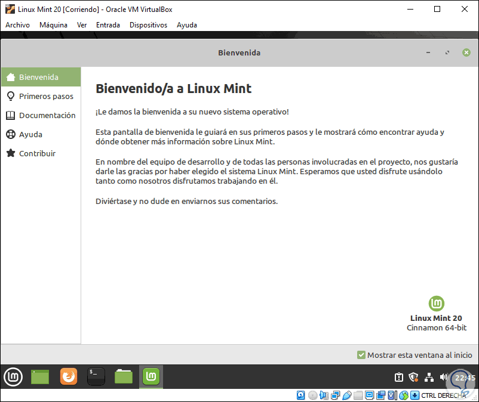Click the Linux Mint 20 version label
Screen dimensions: 479x402
(x=436, y=318)
